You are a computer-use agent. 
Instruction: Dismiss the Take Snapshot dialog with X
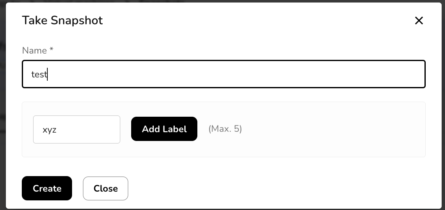click(x=419, y=20)
